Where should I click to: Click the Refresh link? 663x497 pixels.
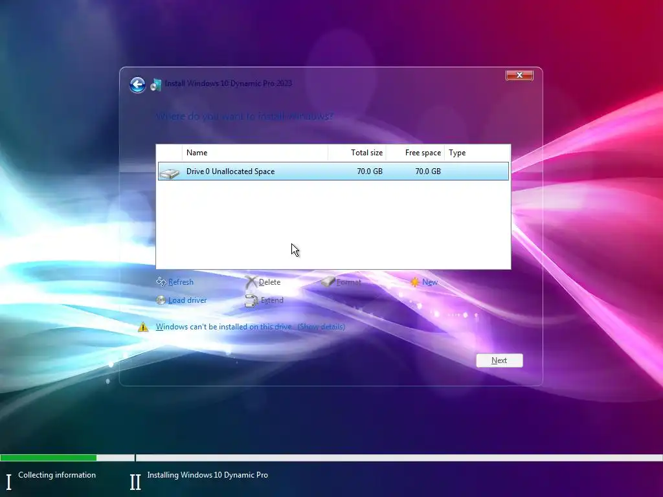(181, 282)
